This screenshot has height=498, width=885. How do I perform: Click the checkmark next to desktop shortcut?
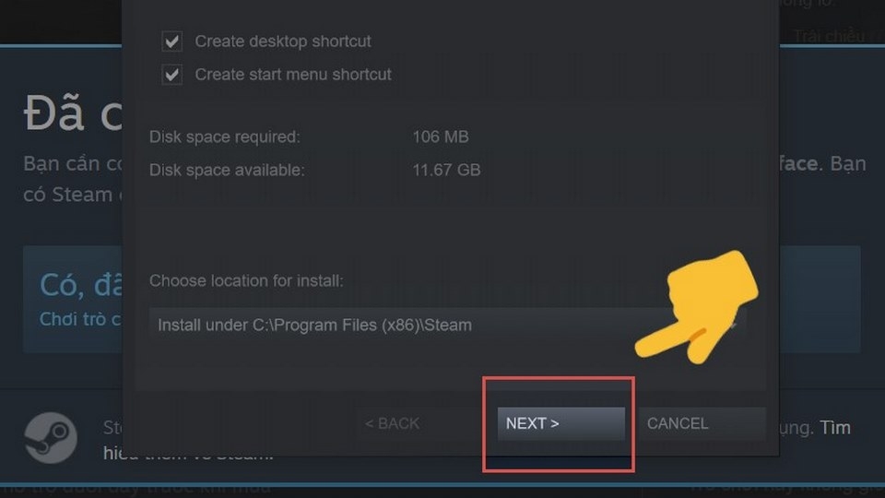click(172, 41)
